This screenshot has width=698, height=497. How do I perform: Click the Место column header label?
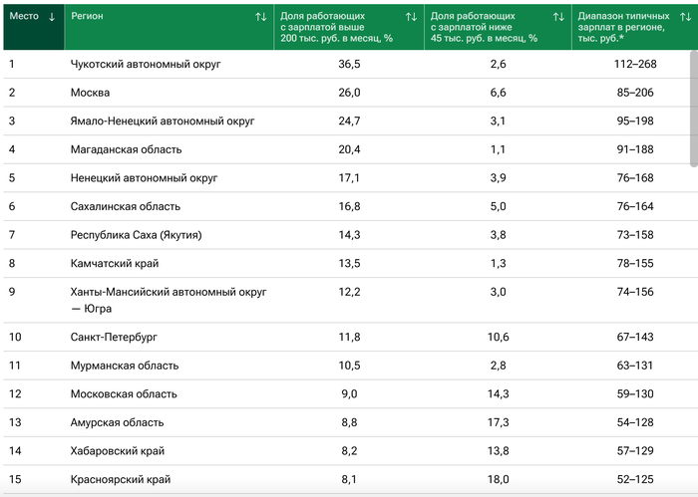(x=24, y=17)
